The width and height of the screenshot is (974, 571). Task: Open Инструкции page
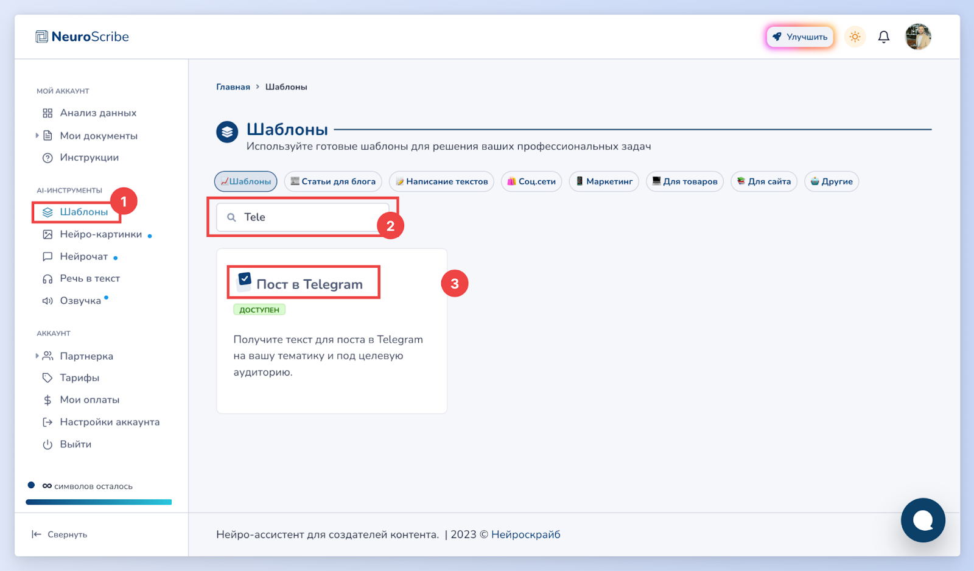pos(89,158)
